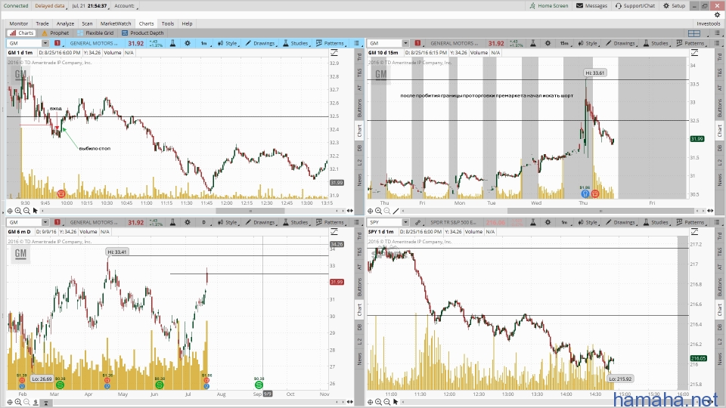
Task: Click zoom-in magnifier below the SPY chart
Action: [x=378, y=402]
